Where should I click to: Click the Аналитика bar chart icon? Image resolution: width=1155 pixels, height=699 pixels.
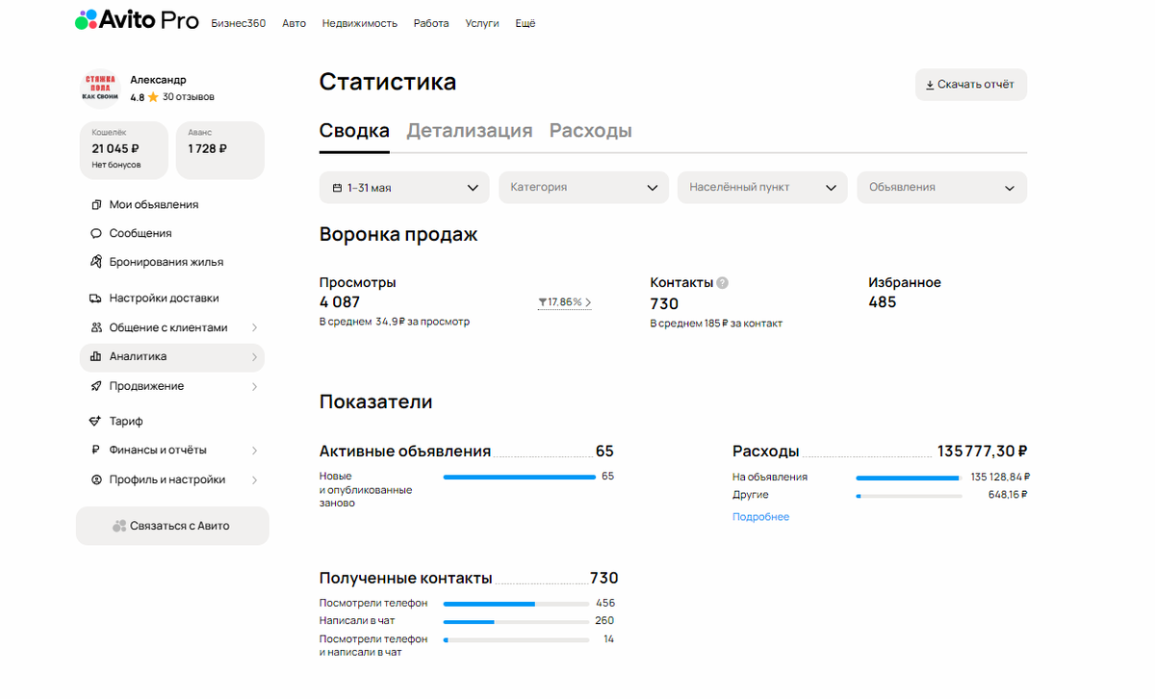pyautogui.click(x=95, y=357)
